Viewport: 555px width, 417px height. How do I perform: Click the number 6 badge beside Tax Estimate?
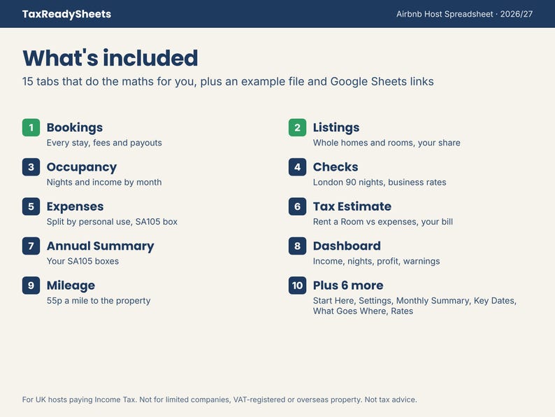(297, 206)
